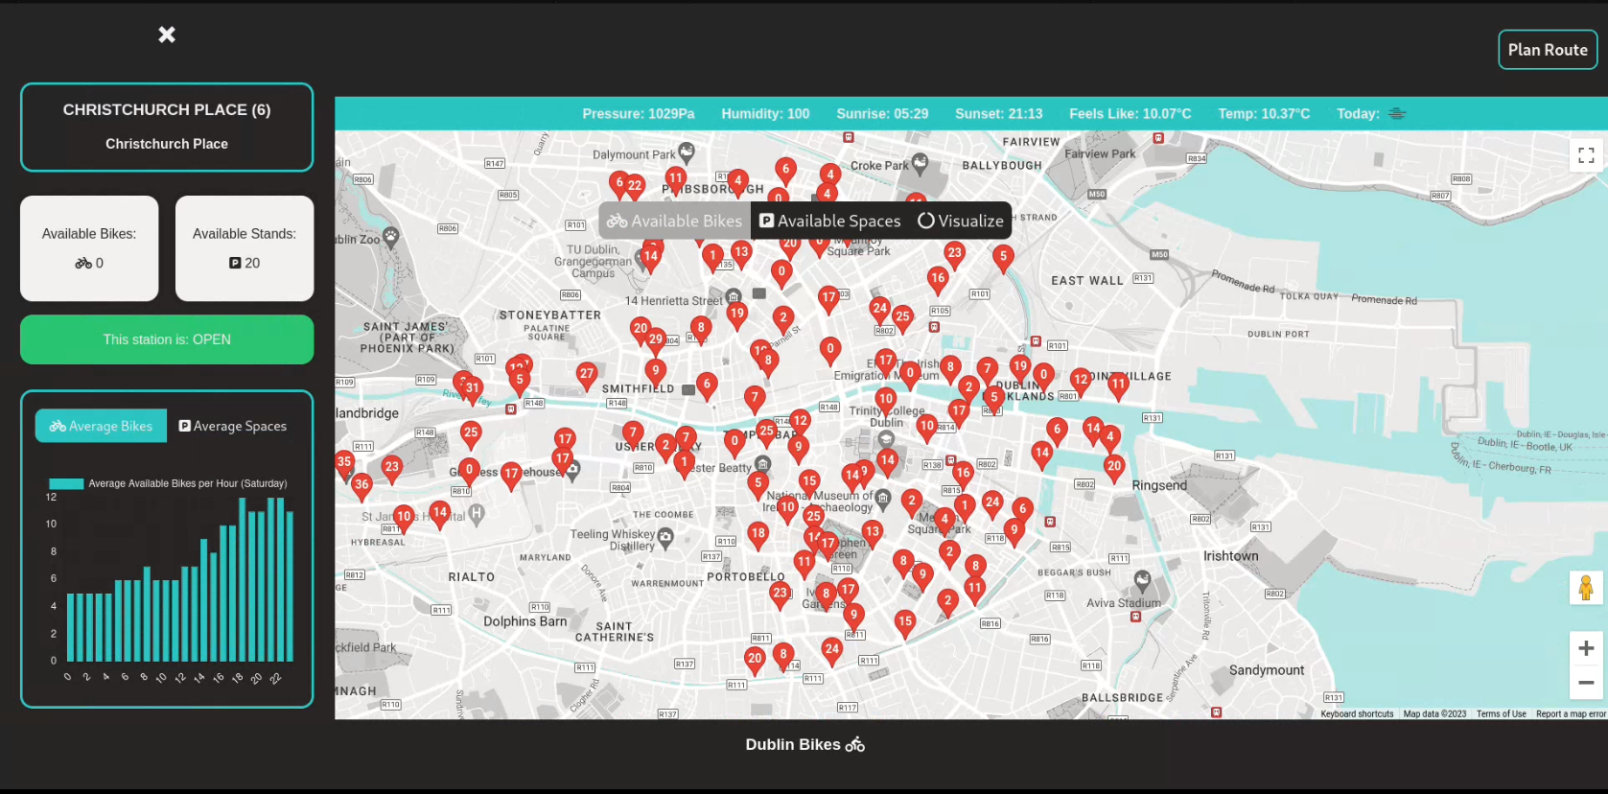Click the Croke Park map pin icon
This screenshot has width=1608, height=794.
[x=920, y=163]
